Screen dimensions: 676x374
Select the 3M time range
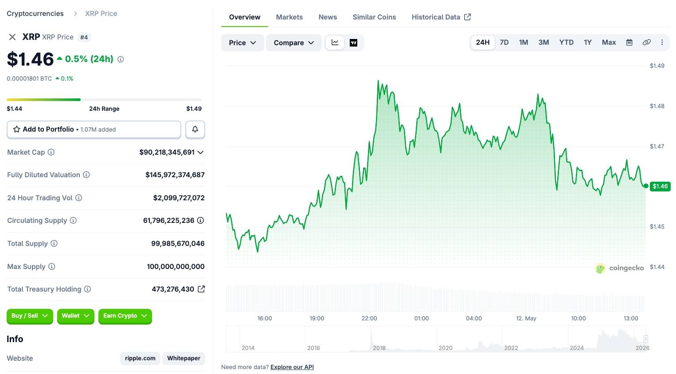[543, 43]
